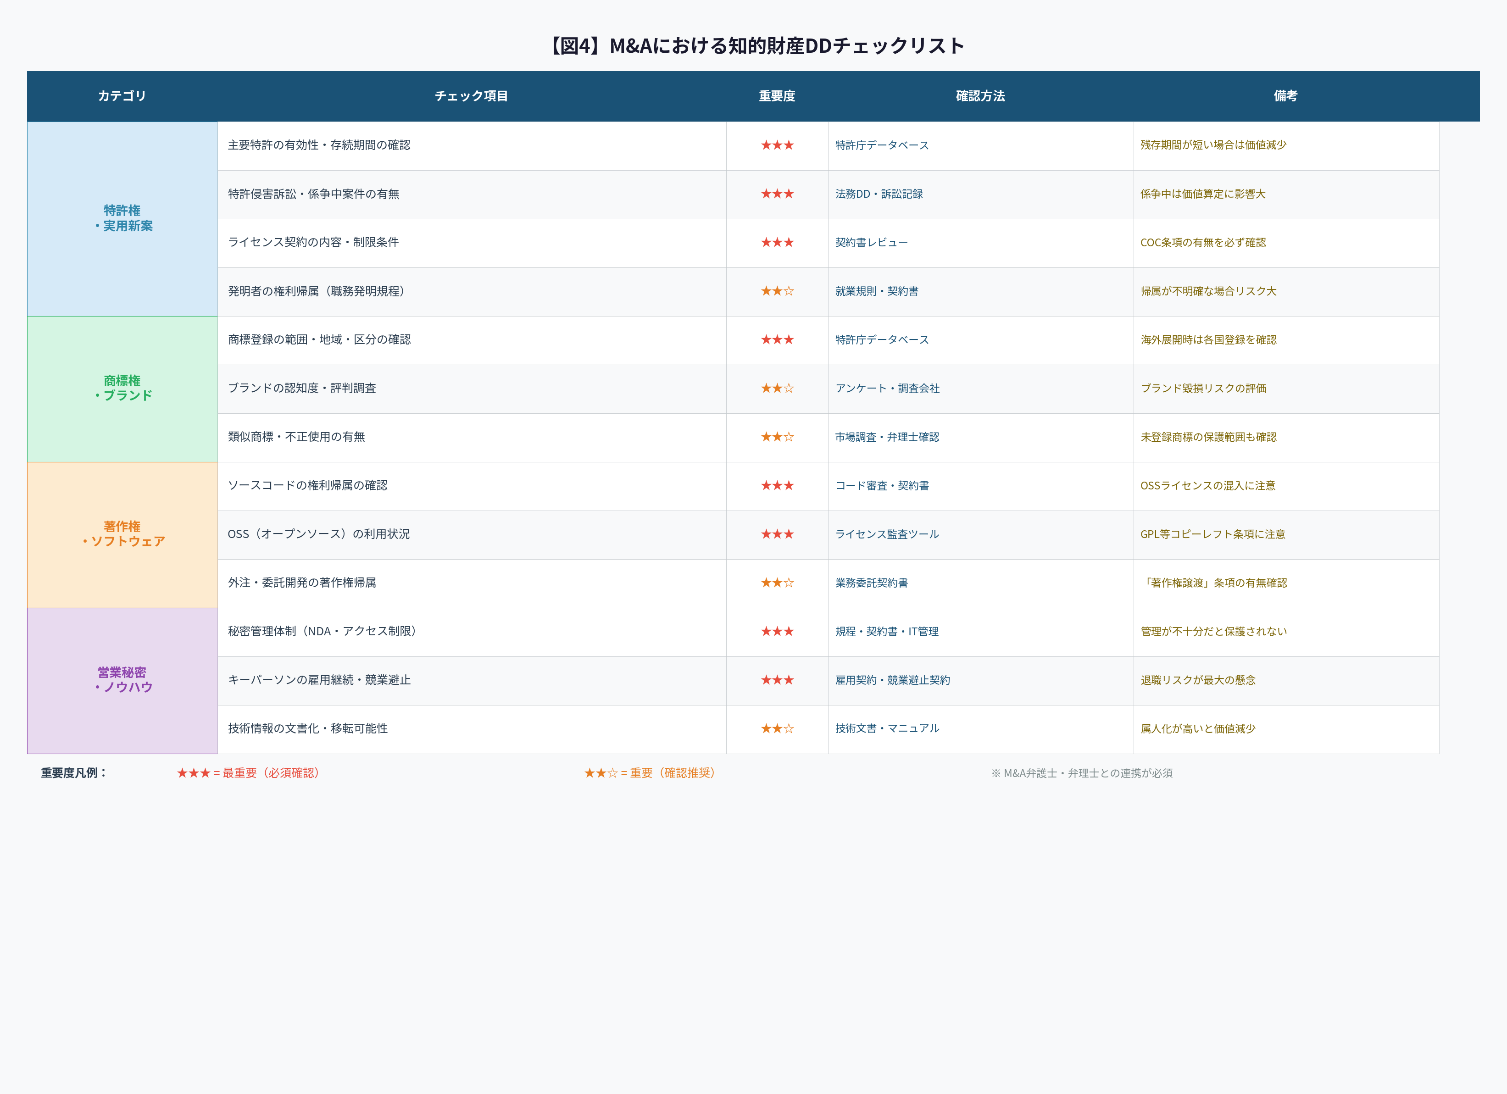
Task: Click 帰属が不明確な場合リスク大 note
Action: tap(1208, 291)
